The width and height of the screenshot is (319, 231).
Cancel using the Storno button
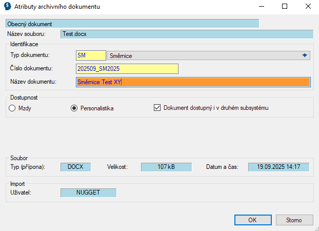(294, 220)
